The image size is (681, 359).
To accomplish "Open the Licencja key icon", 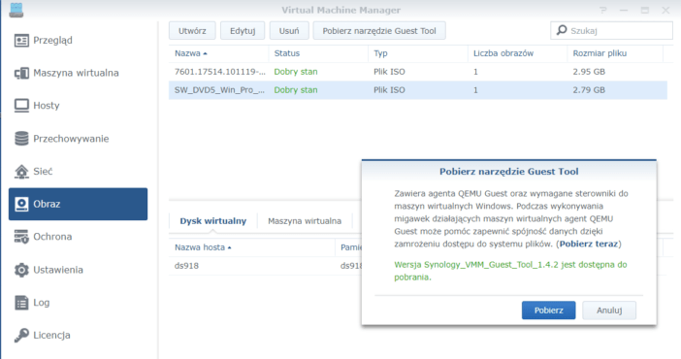I will (21, 335).
